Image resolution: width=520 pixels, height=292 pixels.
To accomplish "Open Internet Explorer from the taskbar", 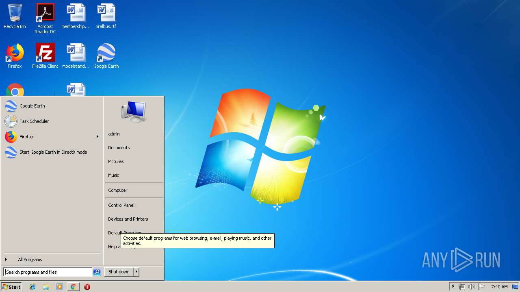I will (x=32, y=287).
